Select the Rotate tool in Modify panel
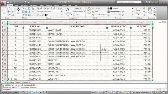 26,9
